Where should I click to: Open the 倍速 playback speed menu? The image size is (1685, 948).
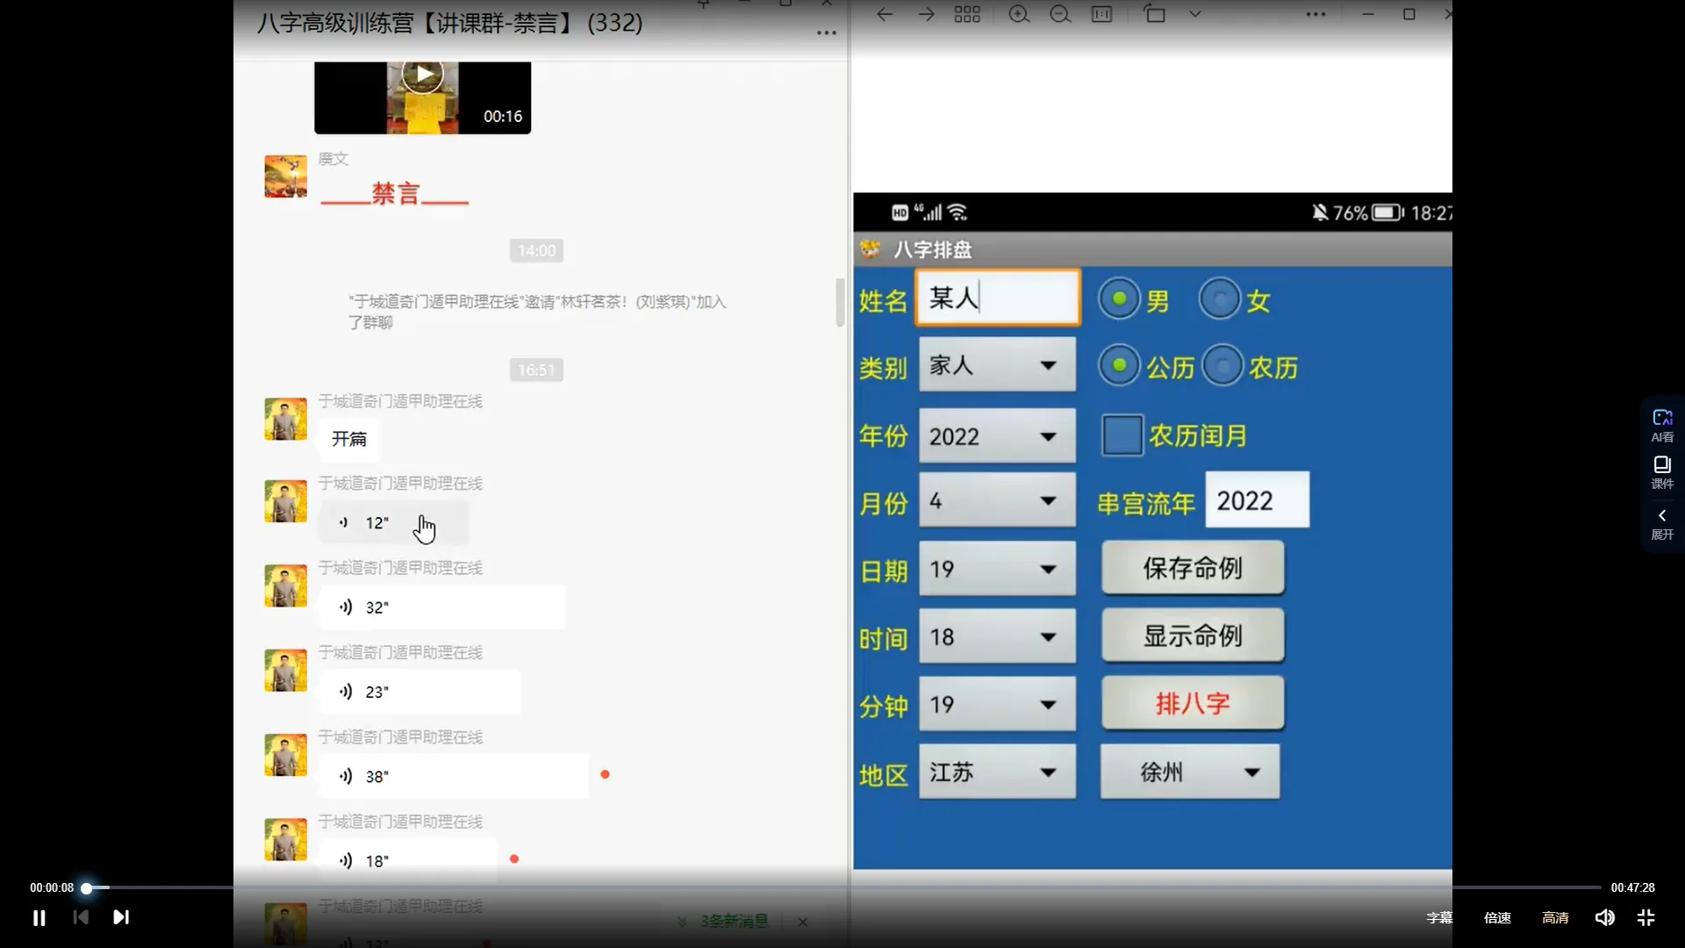point(1497,917)
